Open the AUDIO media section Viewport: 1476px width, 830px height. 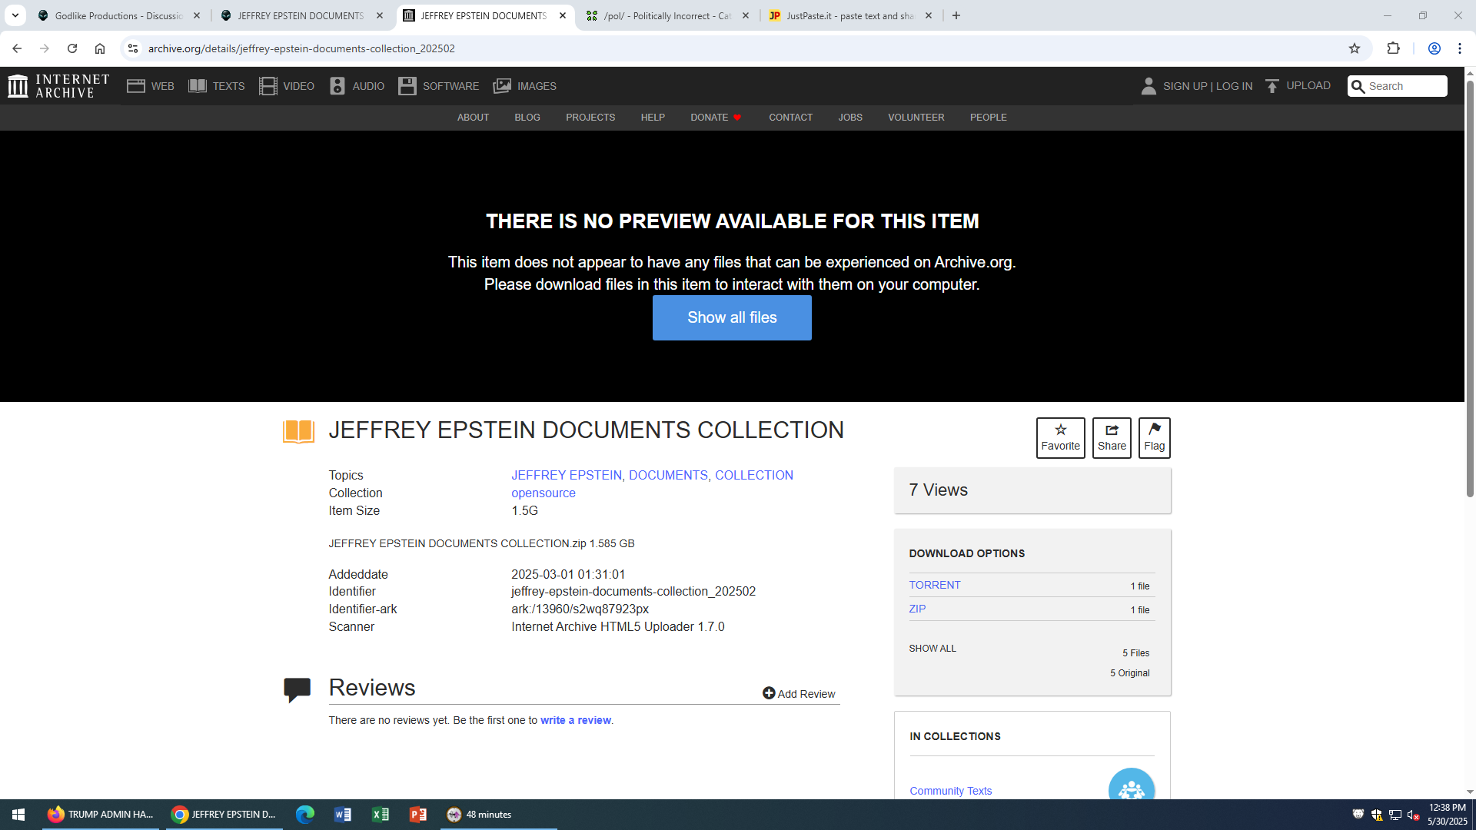click(357, 86)
